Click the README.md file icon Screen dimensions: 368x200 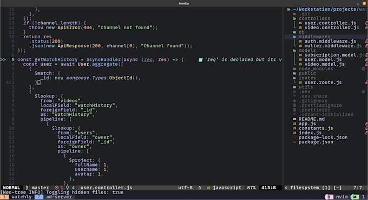tap(294, 119)
